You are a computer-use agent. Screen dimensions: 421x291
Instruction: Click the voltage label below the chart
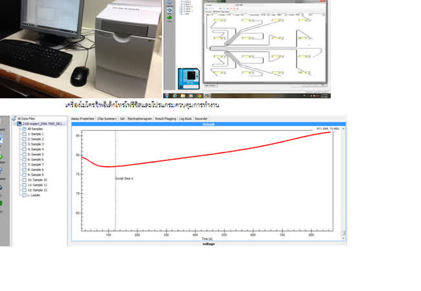(209, 244)
